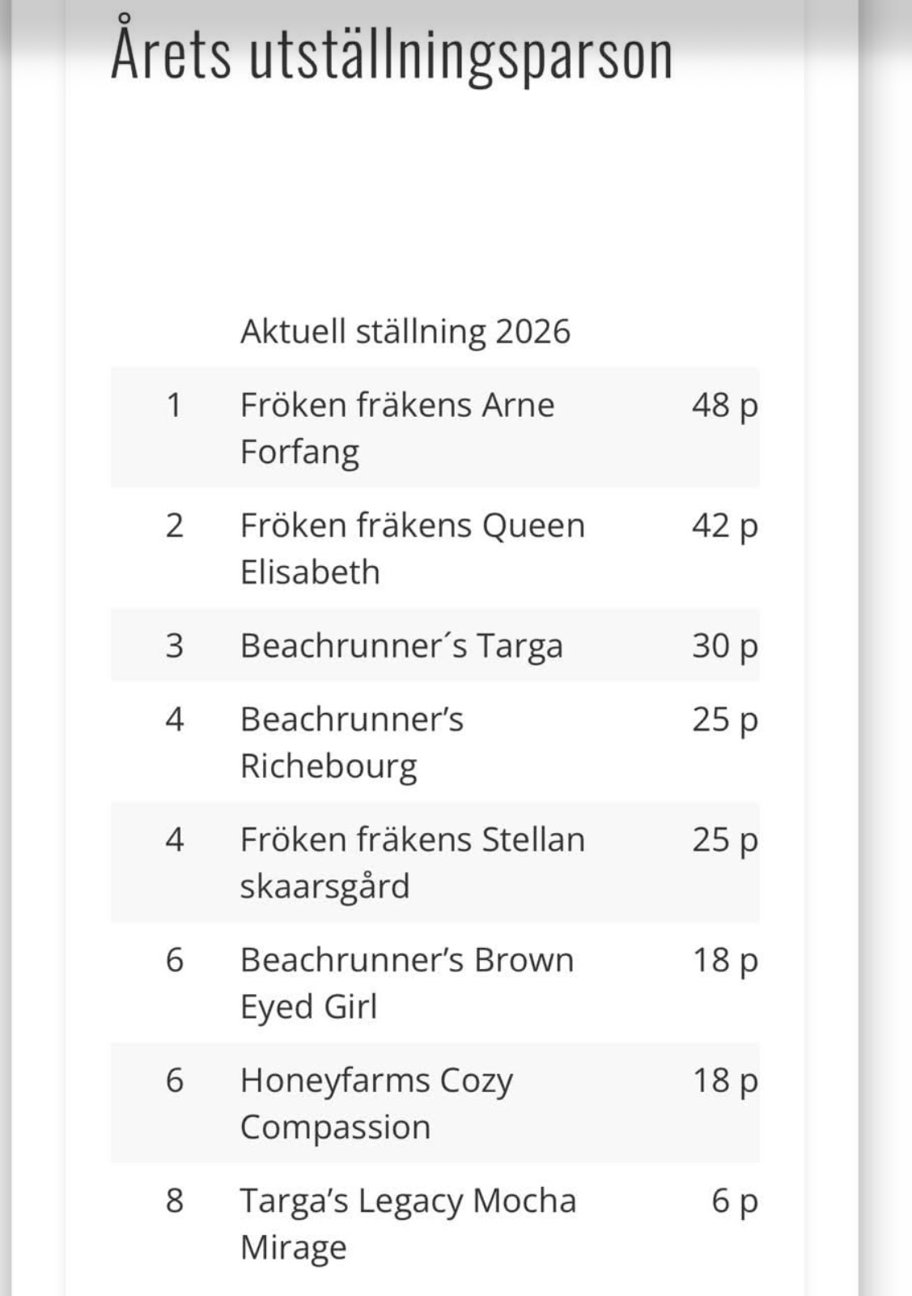Click the 6 p score
This screenshot has width=912, height=1296.
735,1200
